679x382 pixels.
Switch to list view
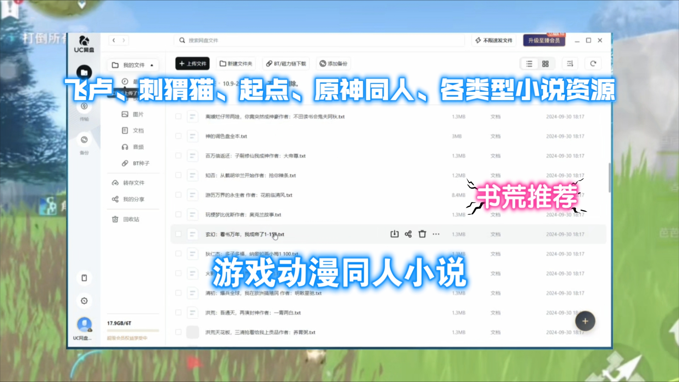coord(529,64)
